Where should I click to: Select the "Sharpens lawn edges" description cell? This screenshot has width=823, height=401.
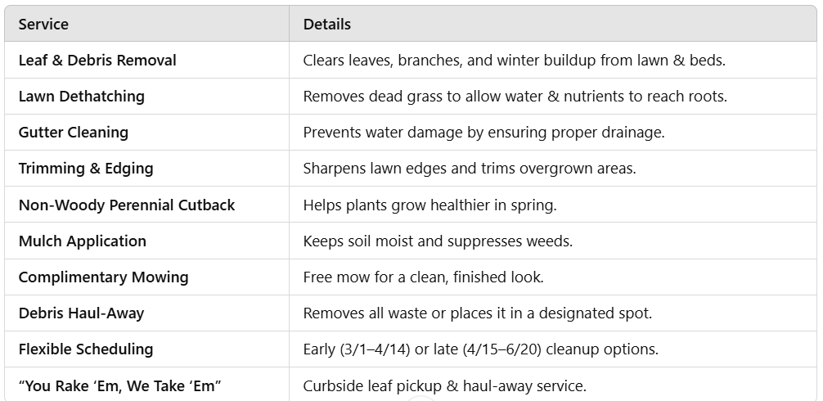coord(553,169)
